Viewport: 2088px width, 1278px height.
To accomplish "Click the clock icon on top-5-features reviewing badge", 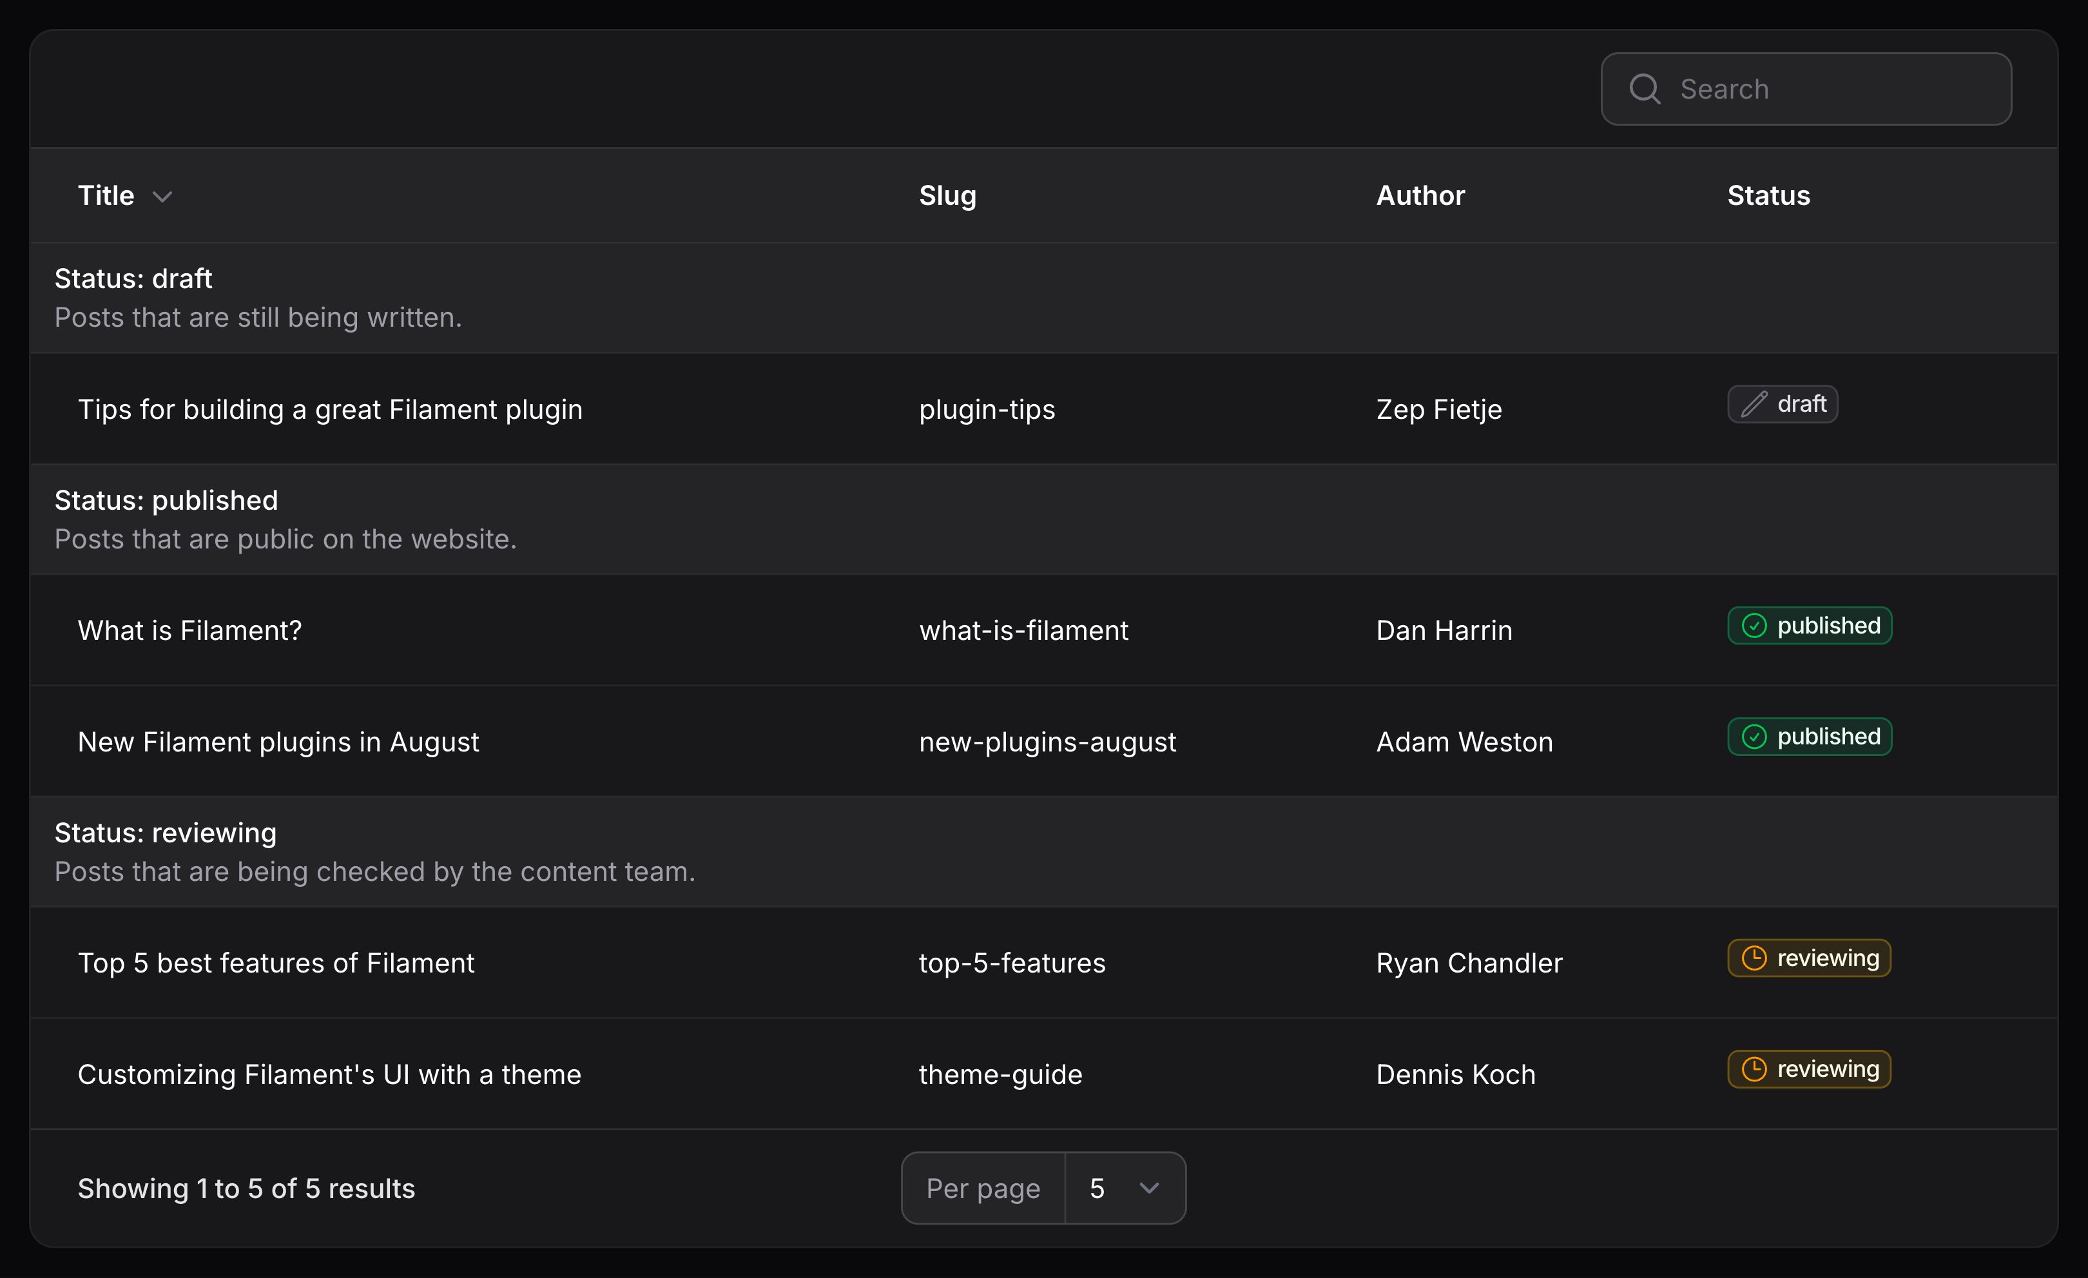I will click(1754, 958).
